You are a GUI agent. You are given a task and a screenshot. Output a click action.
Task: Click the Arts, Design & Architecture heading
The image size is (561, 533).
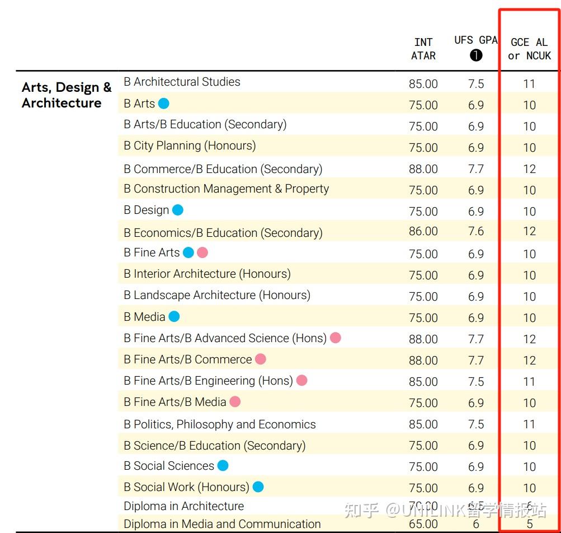(67, 95)
